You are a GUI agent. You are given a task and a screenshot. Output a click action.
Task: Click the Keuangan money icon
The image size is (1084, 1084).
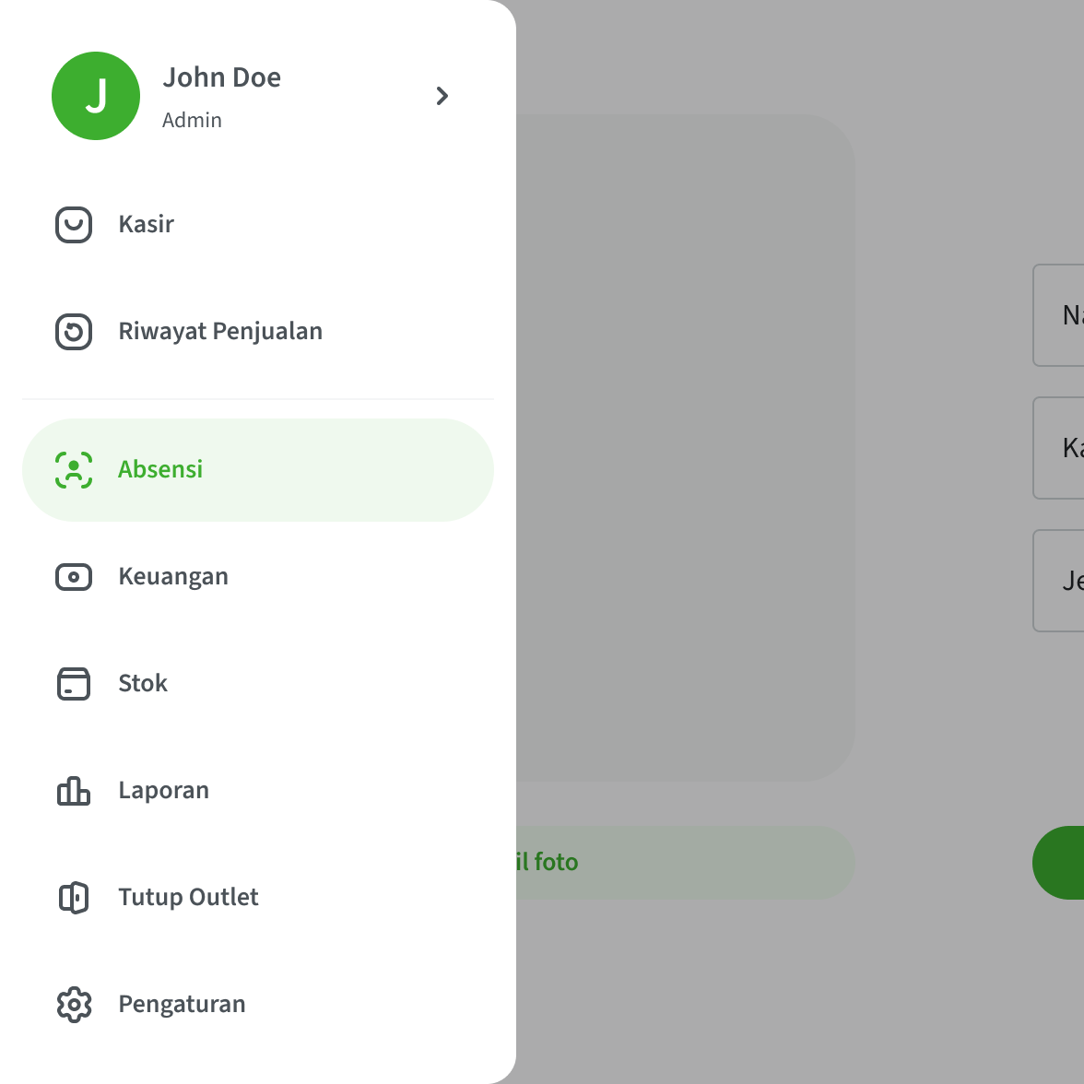[74, 577]
